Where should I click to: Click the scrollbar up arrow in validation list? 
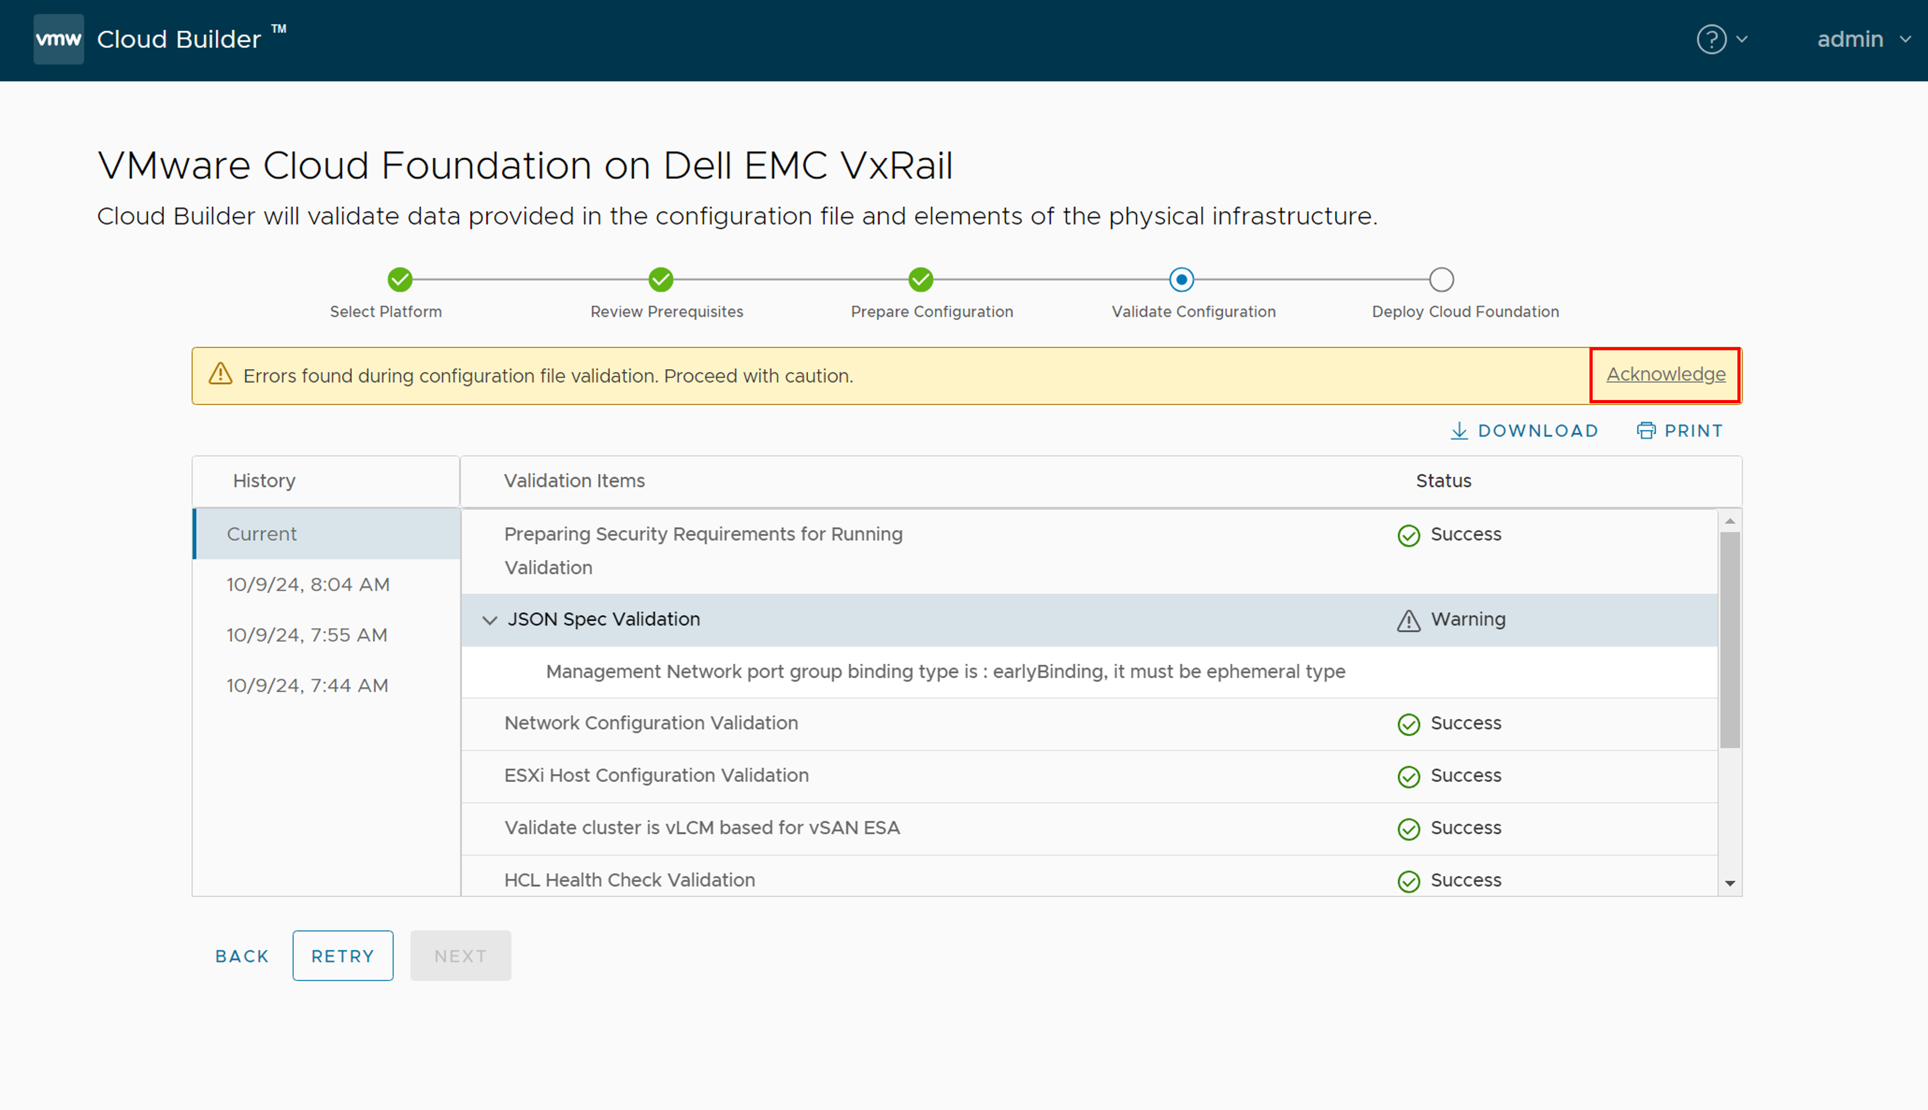pyautogui.click(x=1730, y=521)
